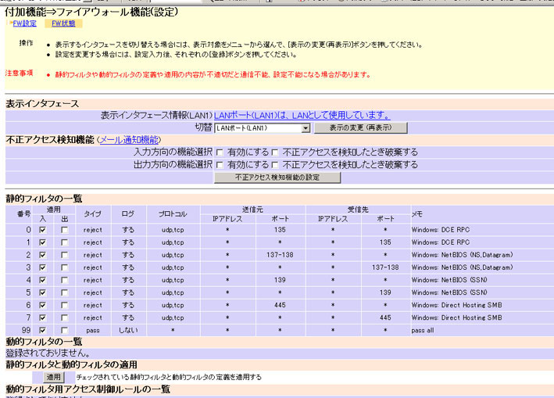Open the FW設定 tab
This screenshot has width=554, height=398.
tap(23, 23)
